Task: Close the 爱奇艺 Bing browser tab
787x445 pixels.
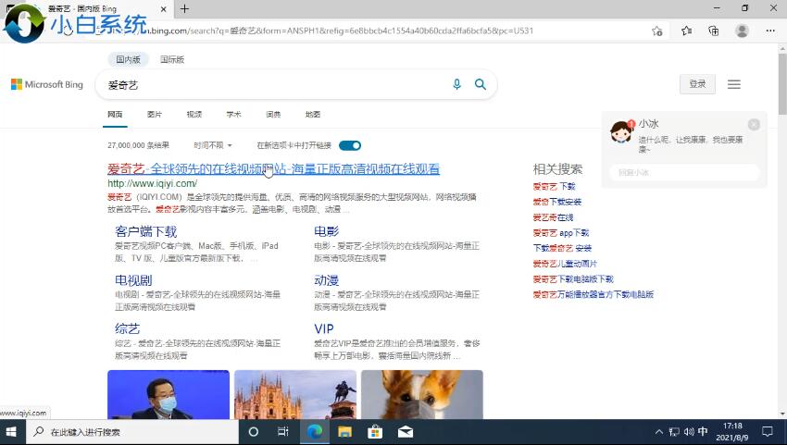Action: pos(164,9)
